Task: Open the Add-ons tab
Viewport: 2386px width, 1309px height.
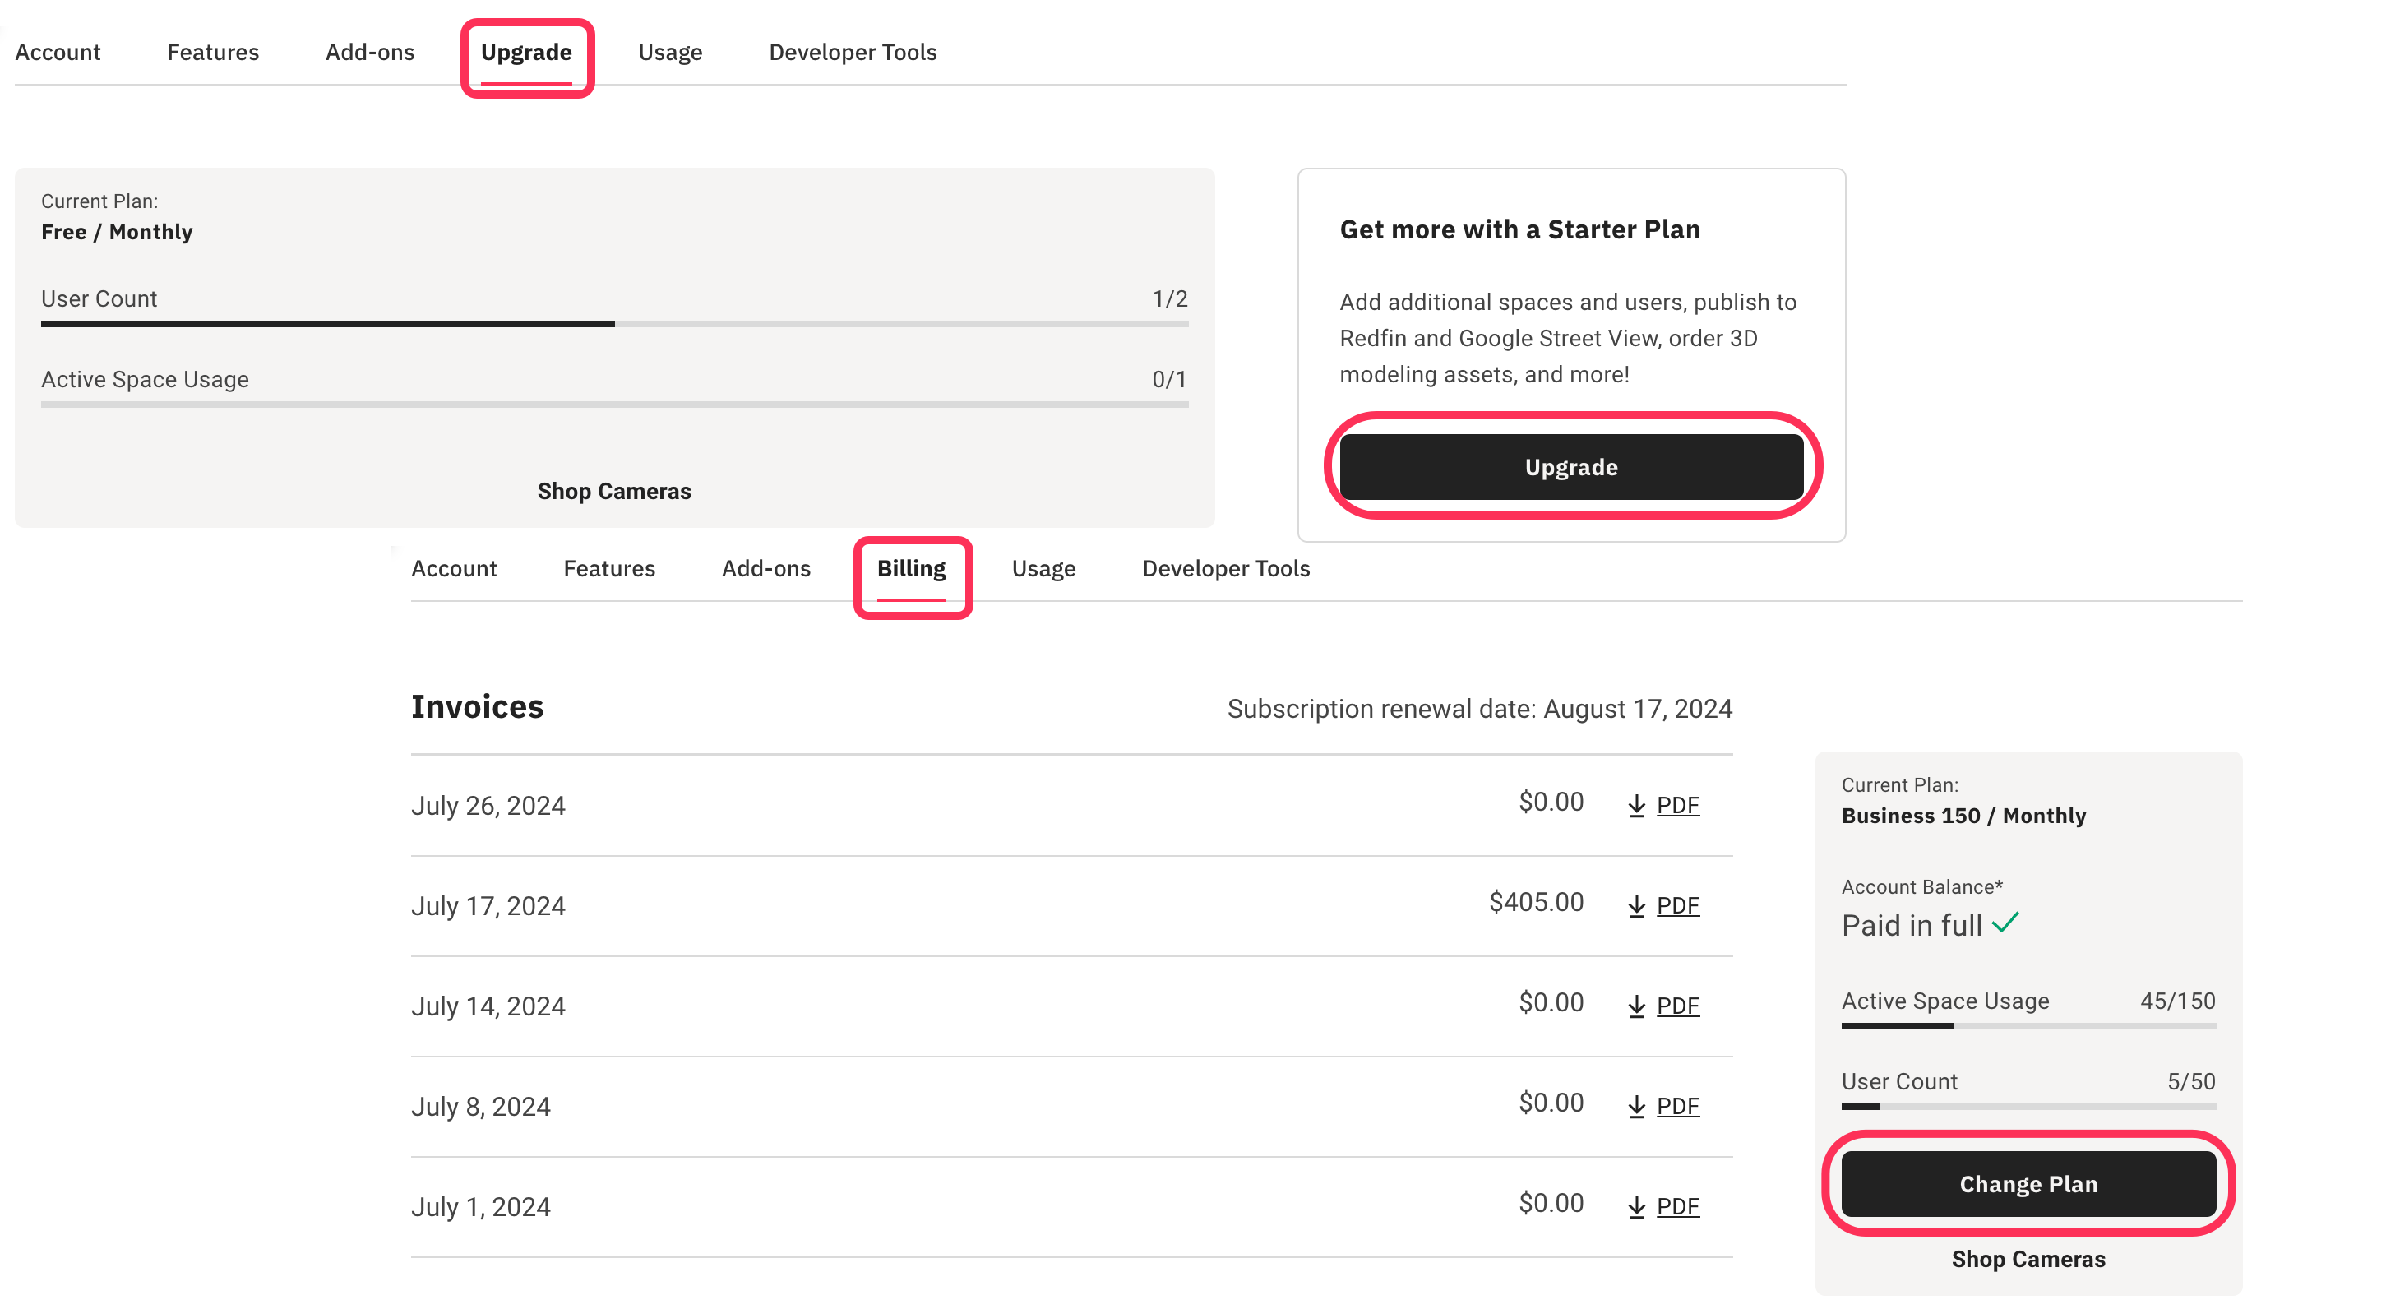Action: [x=368, y=53]
